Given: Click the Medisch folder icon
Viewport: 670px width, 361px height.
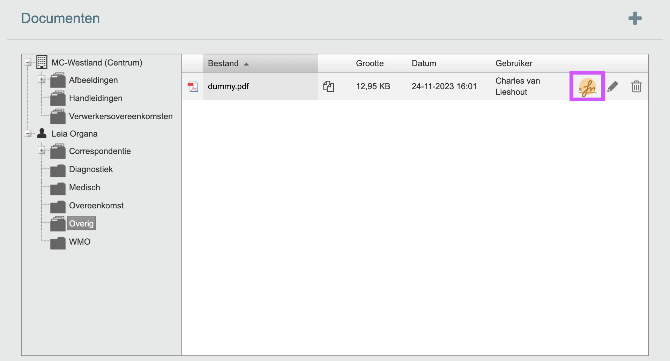Looking at the screenshot, I should [x=58, y=188].
